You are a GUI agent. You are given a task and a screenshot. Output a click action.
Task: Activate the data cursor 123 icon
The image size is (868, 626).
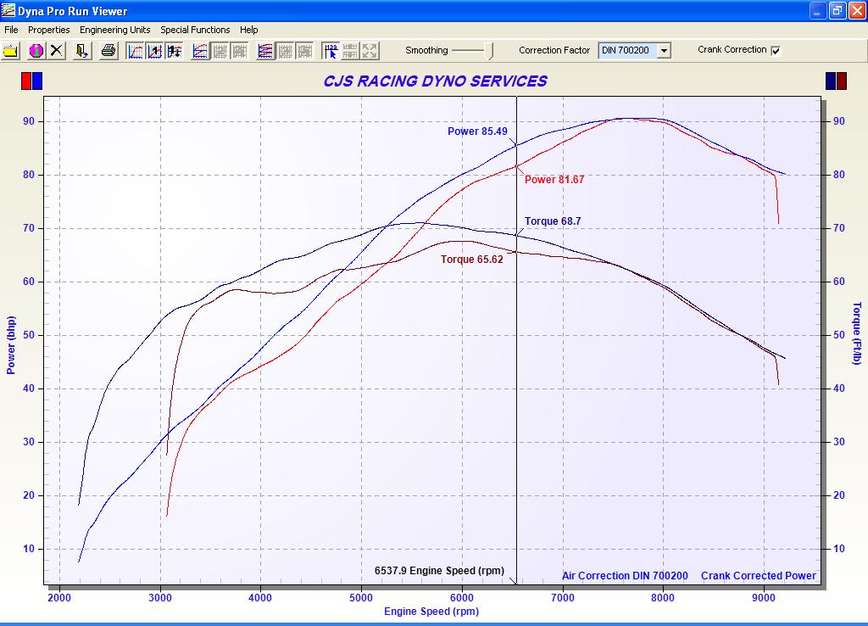tap(331, 51)
